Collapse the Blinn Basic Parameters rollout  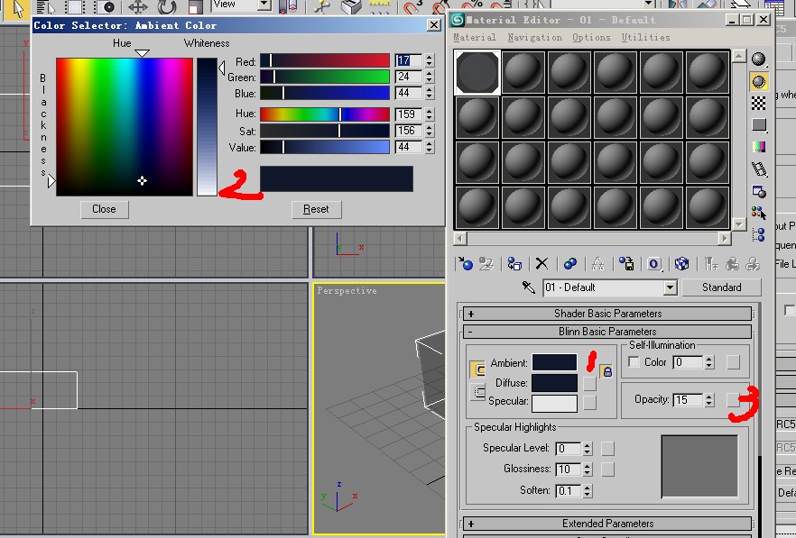tap(607, 332)
